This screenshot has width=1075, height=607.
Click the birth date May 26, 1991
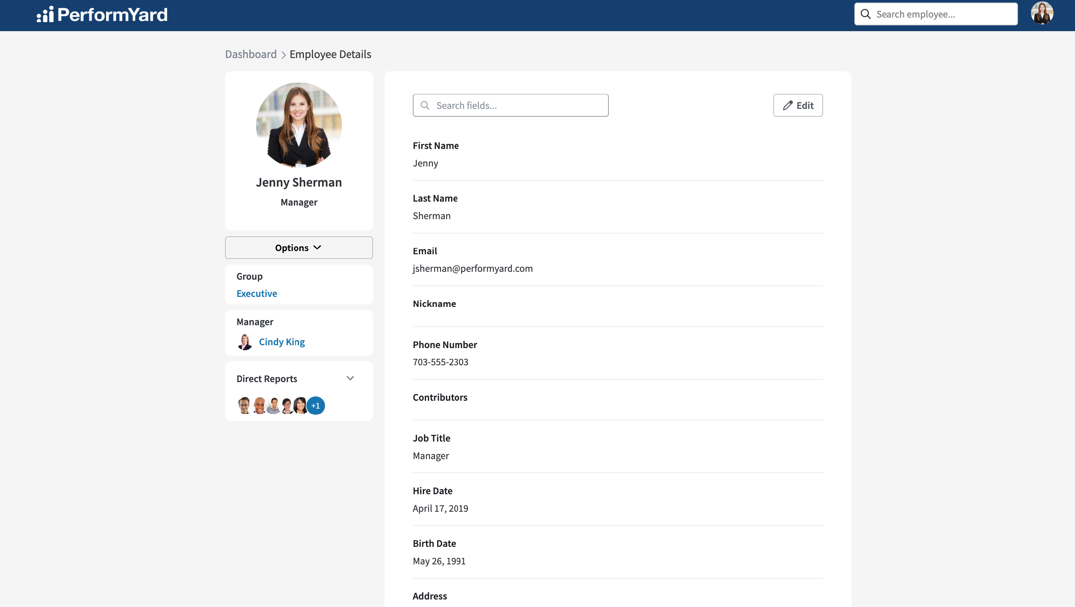pos(439,561)
